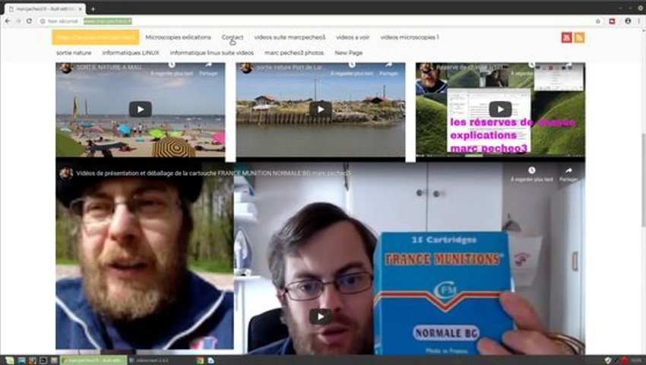Click channel avatar on the port video
646x365 pixels.
(x=246, y=68)
